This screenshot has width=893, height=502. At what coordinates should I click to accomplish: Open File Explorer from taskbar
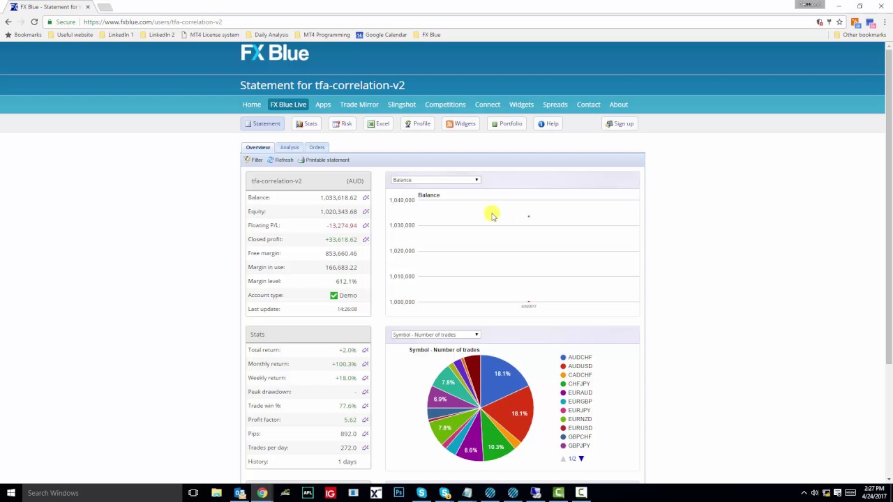[216, 493]
